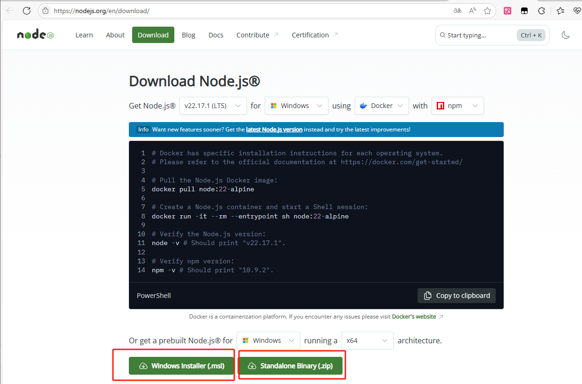
Task: Select the Download navigation tab
Action: [x=153, y=35]
